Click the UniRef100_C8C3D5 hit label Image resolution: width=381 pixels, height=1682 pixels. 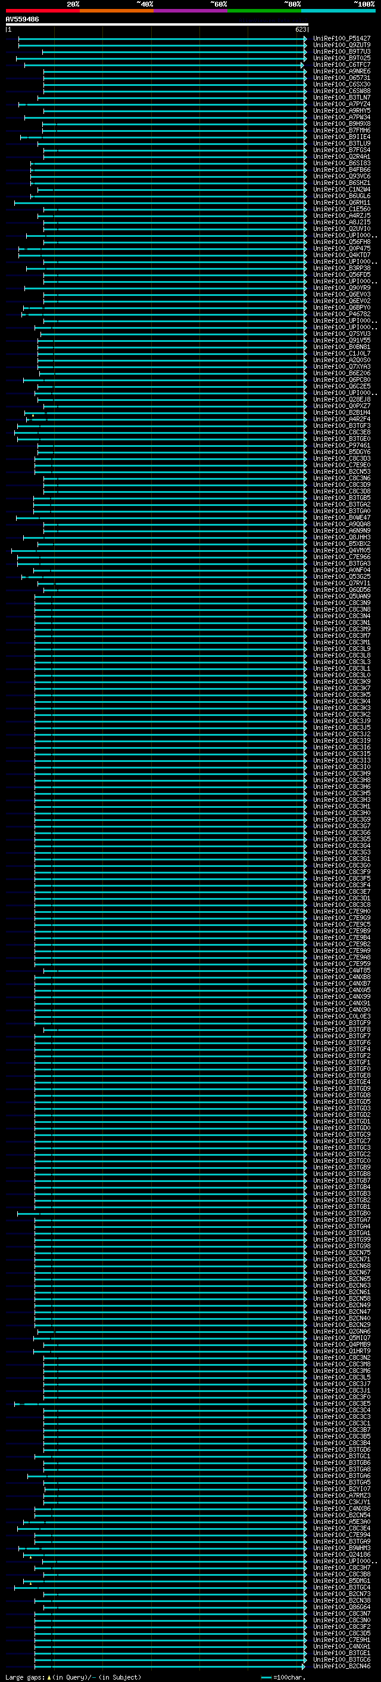pos(341,1634)
